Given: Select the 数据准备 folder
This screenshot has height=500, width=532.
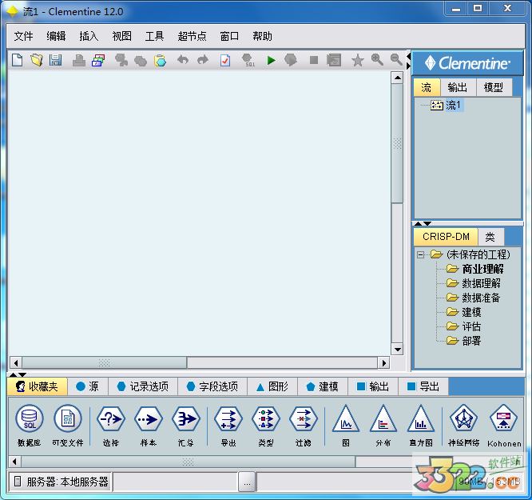Looking at the screenshot, I should click(x=474, y=298).
